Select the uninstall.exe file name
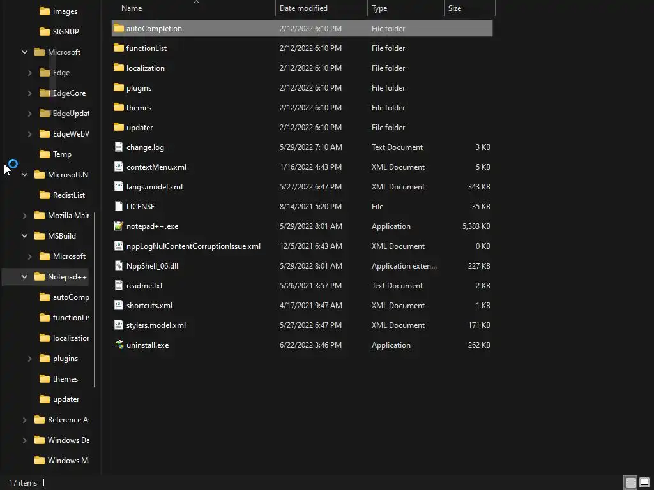654x490 pixels. coord(148,345)
